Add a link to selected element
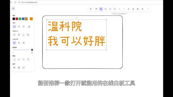Viewport: 173px width, 97px height. coord(24,68)
